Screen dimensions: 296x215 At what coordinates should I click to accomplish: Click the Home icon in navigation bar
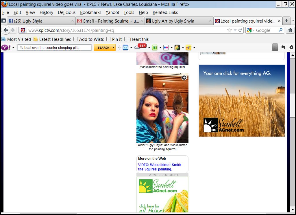[x=290, y=30]
